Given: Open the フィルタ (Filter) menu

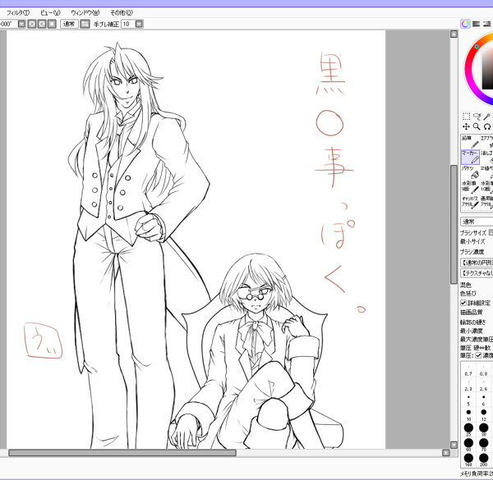Looking at the screenshot, I should [18, 13].
